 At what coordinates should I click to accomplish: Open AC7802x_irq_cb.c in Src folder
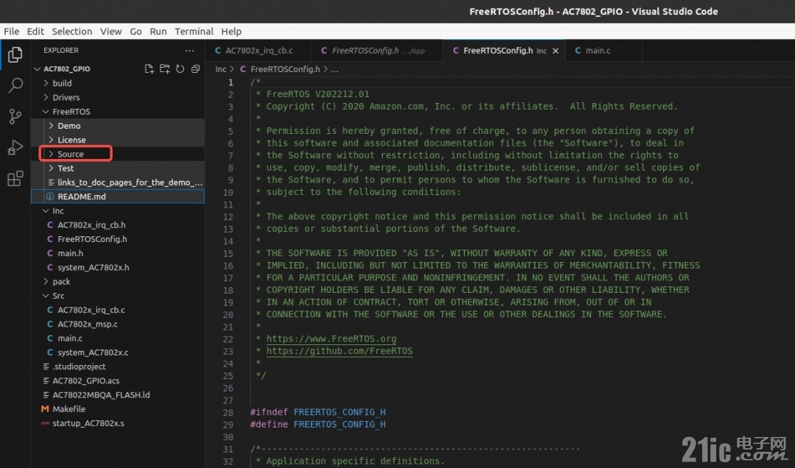118,310
